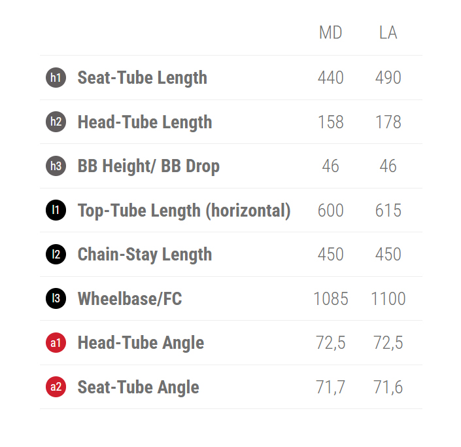Click the black l1 Top-Tube badge icon
461x447 pixels.
[x=56, y=210]
